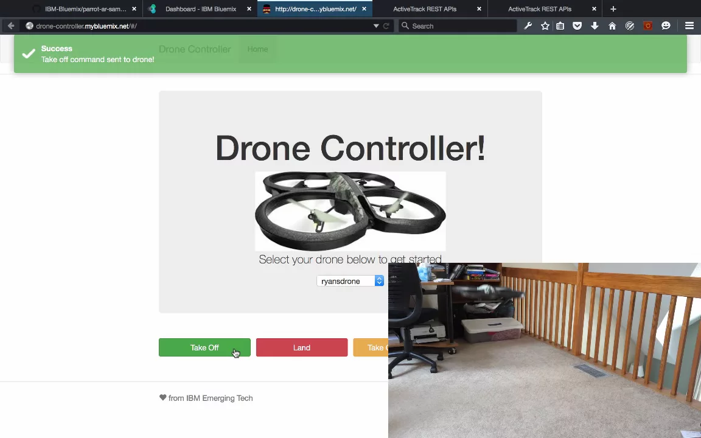The height and width of the screenshot is (438, 701).
Task: Click the success checkmark icon in alert
Action: click(29, 54)
